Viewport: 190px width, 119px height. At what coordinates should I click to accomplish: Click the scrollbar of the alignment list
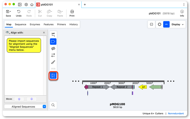point(45,66)
